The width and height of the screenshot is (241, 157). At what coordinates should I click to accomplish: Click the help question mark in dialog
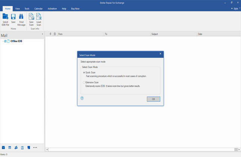coord(82,98)
